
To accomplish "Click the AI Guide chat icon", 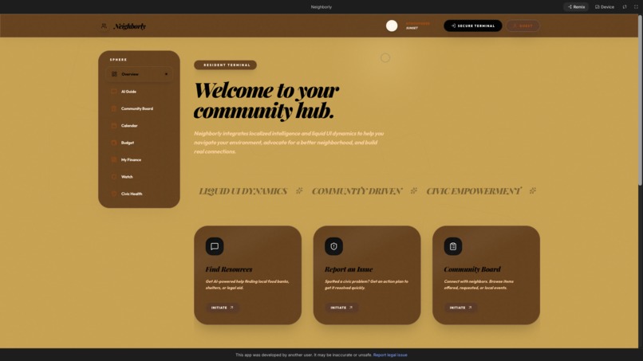I will pyautogui.click(x=114, y=92).
